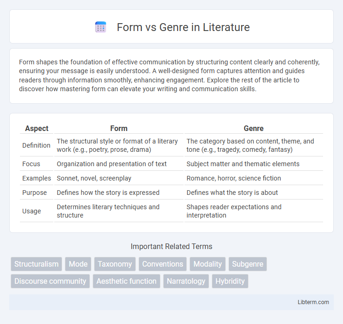The width and height of the screenshot is (343, 324).
Task: Open the Discourse community tag
Action: point(51,281)
